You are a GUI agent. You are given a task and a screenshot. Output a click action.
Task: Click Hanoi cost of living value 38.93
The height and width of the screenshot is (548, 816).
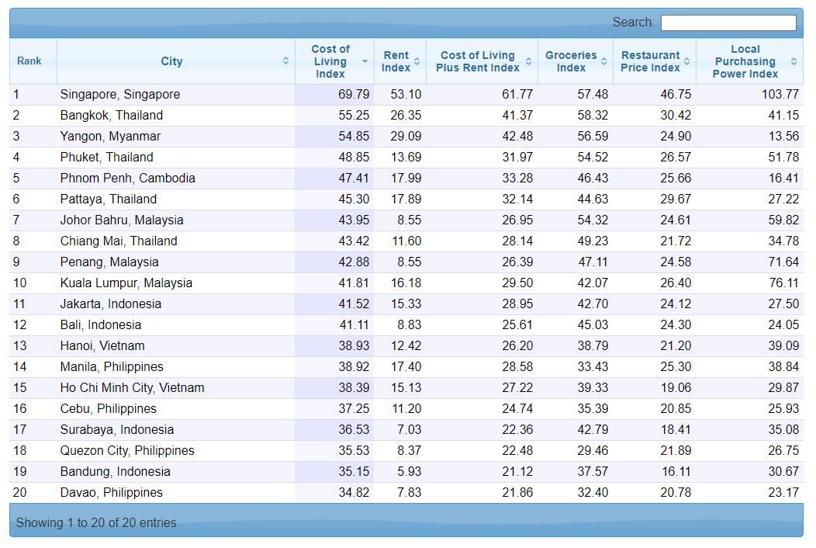coord(354,346)
